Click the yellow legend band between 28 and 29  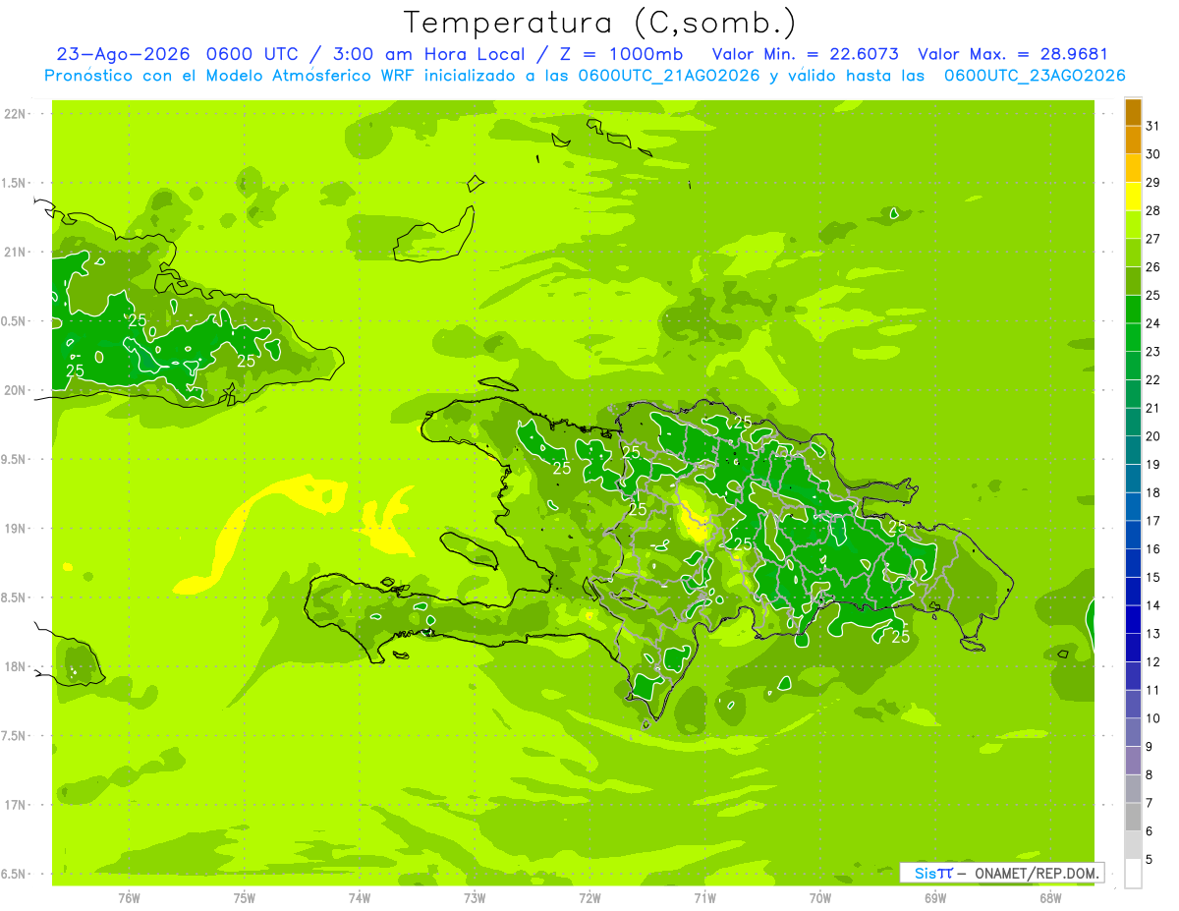point(1133,197)
